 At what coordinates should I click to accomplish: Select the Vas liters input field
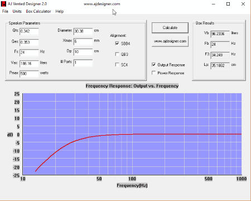(29, 64)
